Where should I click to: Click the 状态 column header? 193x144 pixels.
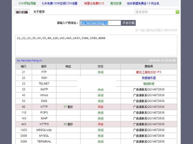(x=101, y=66)
